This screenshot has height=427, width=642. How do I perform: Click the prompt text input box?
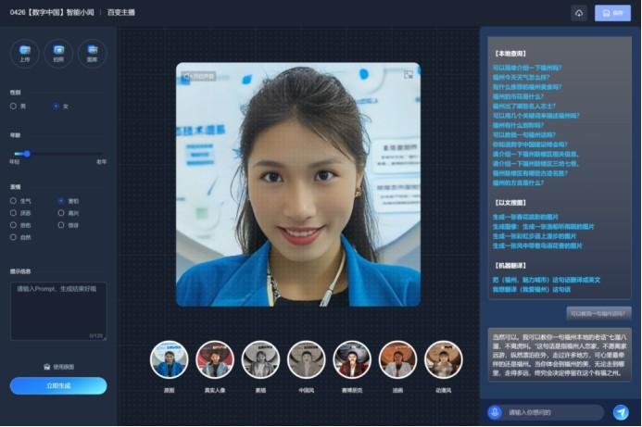(x=57, y=309)
